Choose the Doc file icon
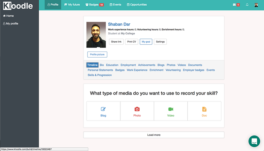264x151 pixels. coord(204,109)
